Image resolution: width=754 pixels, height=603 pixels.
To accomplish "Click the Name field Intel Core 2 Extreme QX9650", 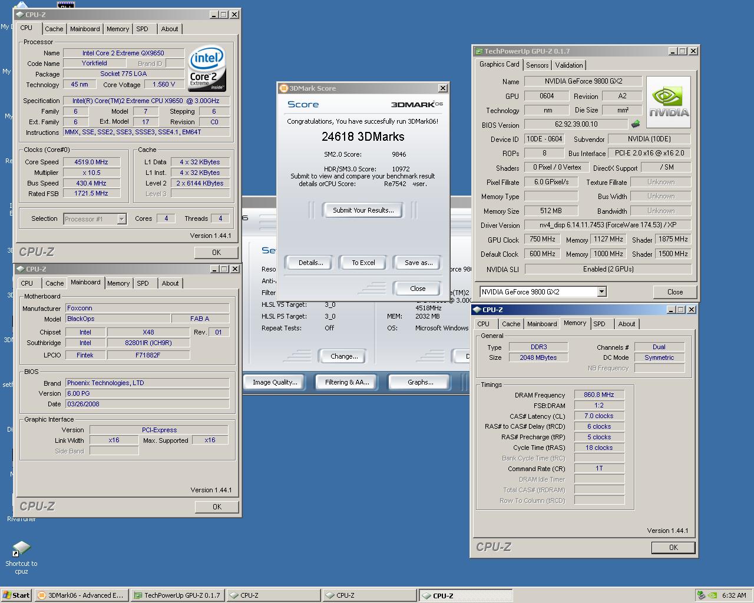I will [x=123, y=53].
